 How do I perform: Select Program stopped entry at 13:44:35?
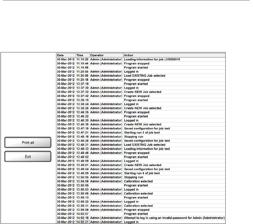[x=137, y=112]
